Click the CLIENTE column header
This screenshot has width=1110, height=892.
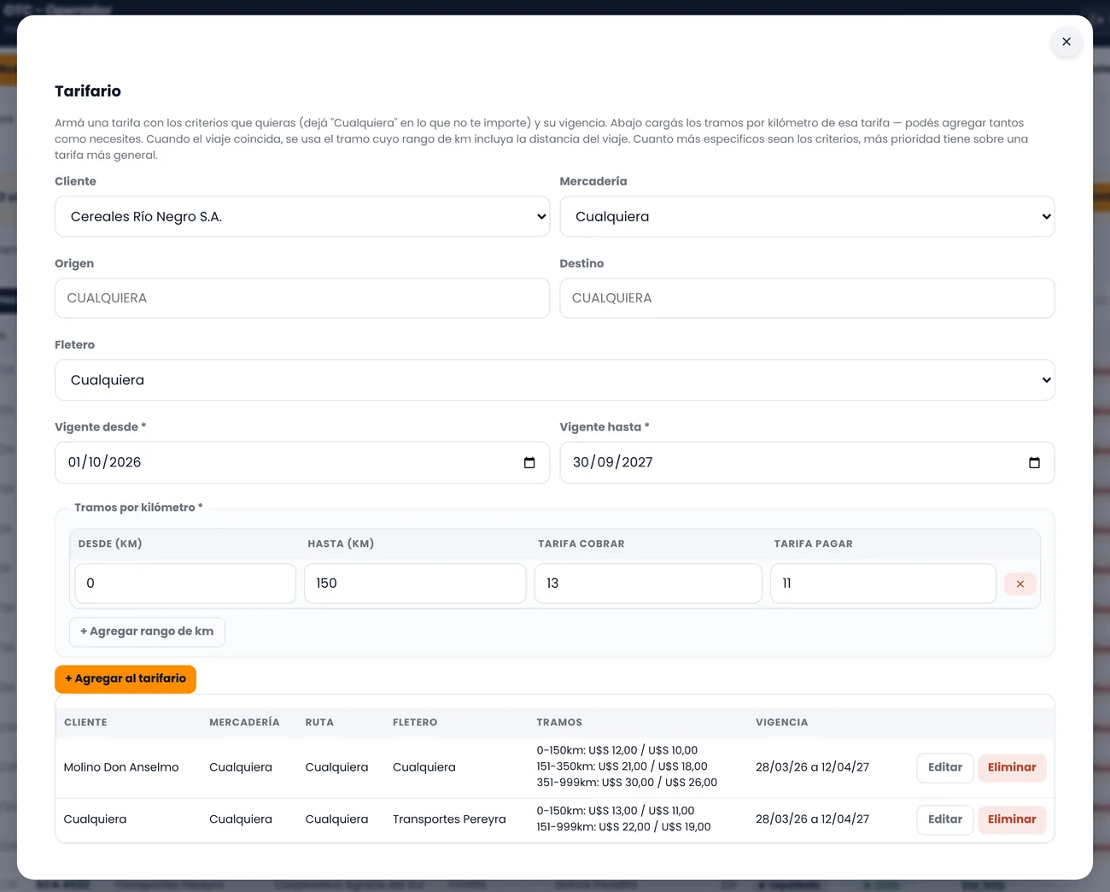(85, 723)
